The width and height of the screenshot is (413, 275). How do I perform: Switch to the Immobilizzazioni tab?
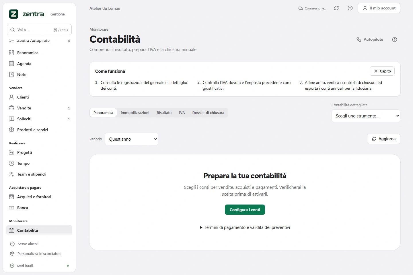point(135,113)
